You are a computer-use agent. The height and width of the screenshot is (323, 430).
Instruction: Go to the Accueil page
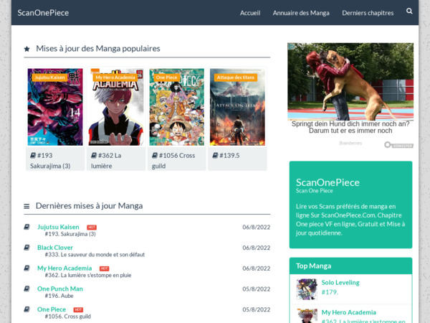[x=250, y=13]
